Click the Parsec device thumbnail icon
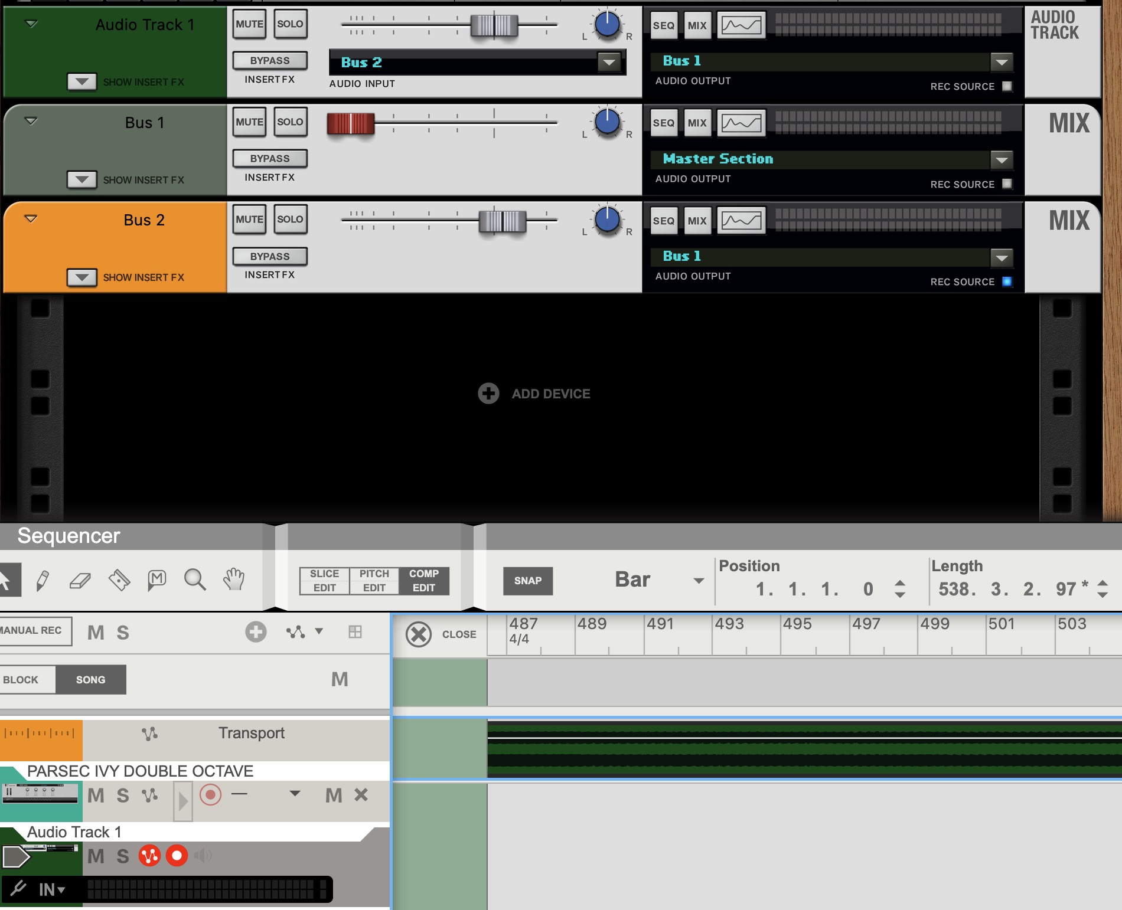 click(40, 793)
